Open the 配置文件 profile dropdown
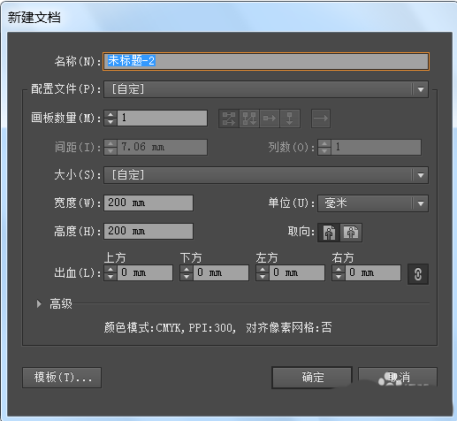This screenshot has width=457, height=421. (x=266, y=89)
